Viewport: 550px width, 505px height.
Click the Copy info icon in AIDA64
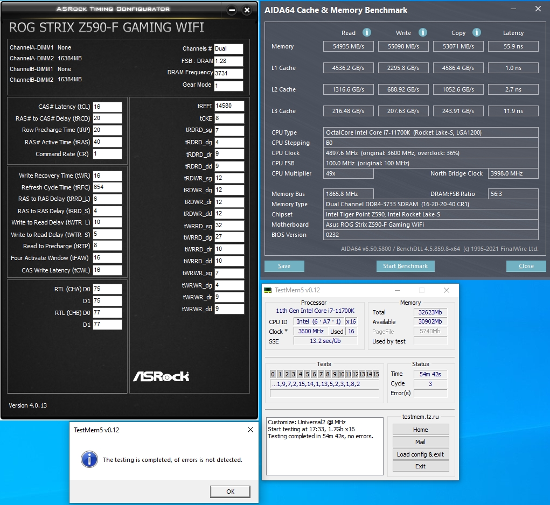476,33
